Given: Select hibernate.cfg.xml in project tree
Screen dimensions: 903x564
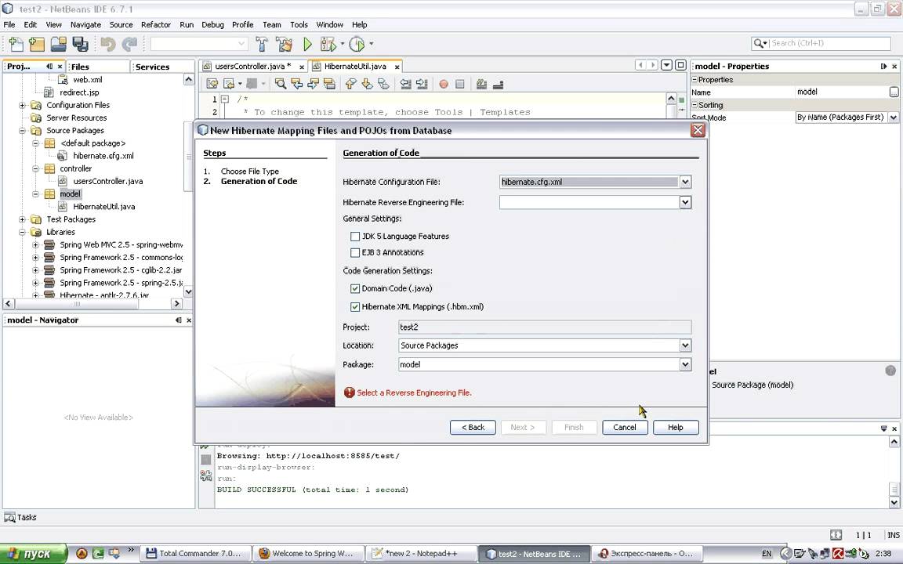Looking at the screenshot, I should click(103, 155).
